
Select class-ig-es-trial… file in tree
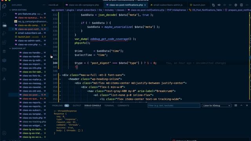pyautogui.click(x=32, y=133)
